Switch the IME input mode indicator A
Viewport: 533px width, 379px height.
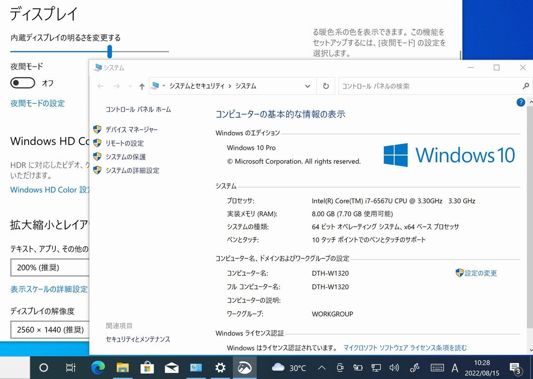point(455,367)
